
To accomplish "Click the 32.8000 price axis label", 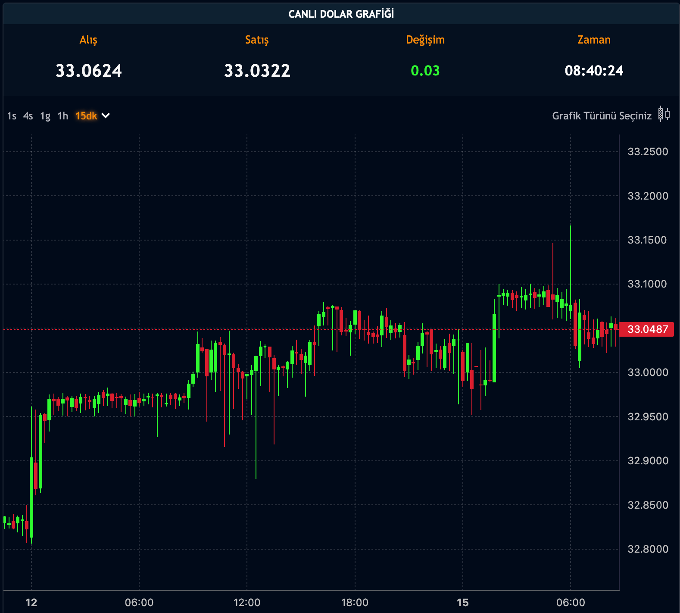I will [x=648, y=549].
